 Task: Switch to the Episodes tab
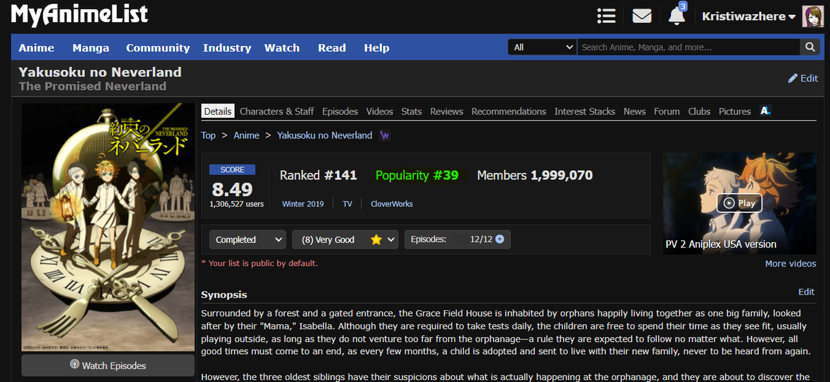[340, 111]
